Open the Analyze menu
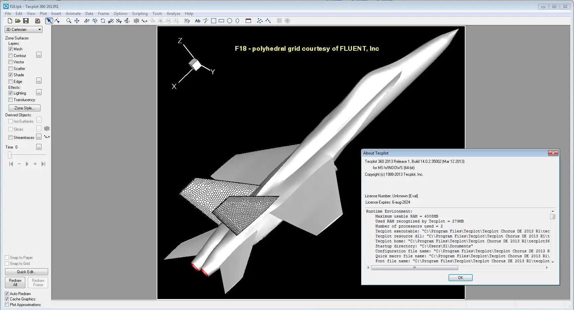 173,14
